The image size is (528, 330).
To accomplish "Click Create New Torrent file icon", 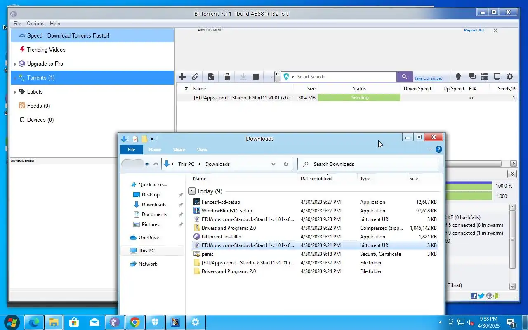I will click(x=211, y=77).
